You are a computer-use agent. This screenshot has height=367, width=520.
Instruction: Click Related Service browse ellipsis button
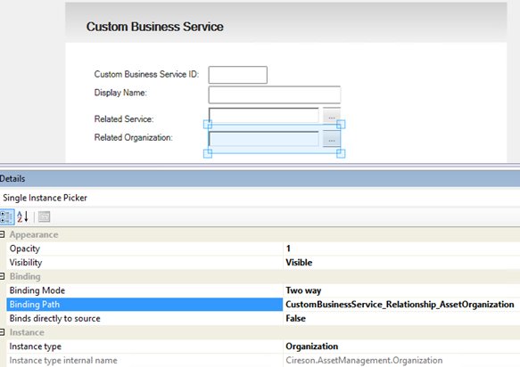click(332, 116)
